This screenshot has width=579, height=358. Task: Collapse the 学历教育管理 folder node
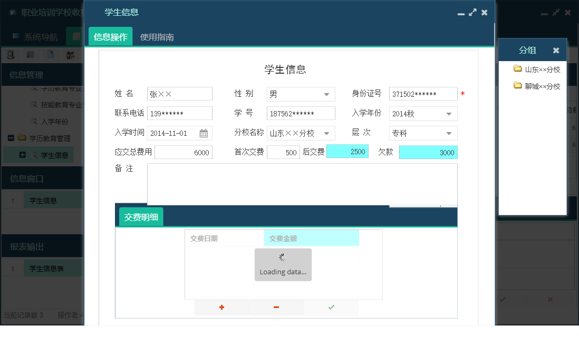[x=11, y=138]
